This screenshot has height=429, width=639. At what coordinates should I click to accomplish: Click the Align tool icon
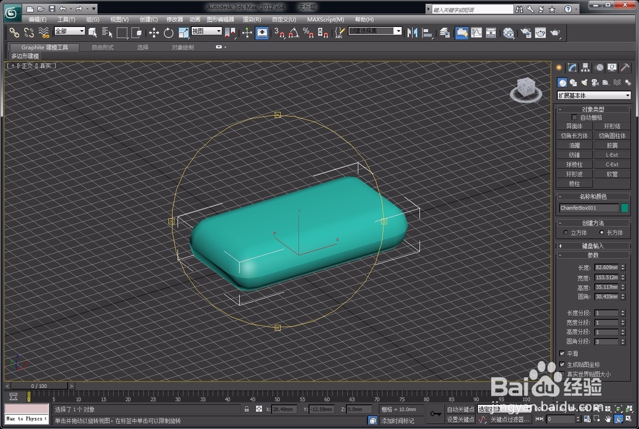click(x=427, y=33)
